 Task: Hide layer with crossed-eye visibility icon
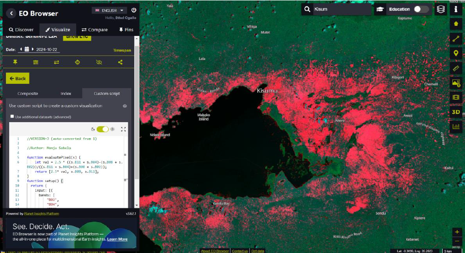(99, 62)
